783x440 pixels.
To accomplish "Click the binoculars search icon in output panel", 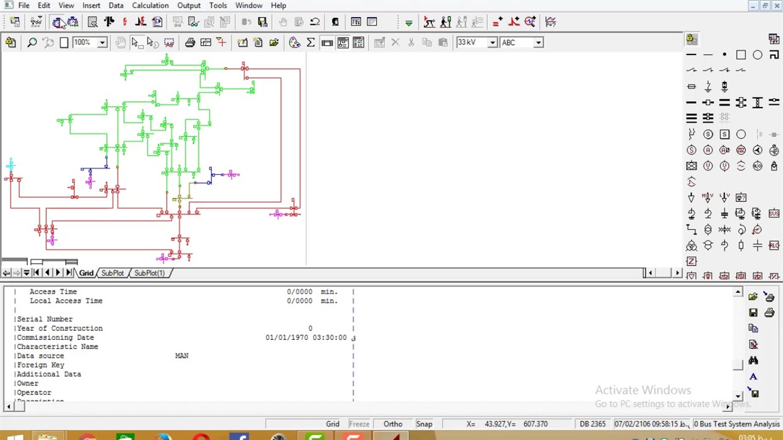I will [753, 361].
